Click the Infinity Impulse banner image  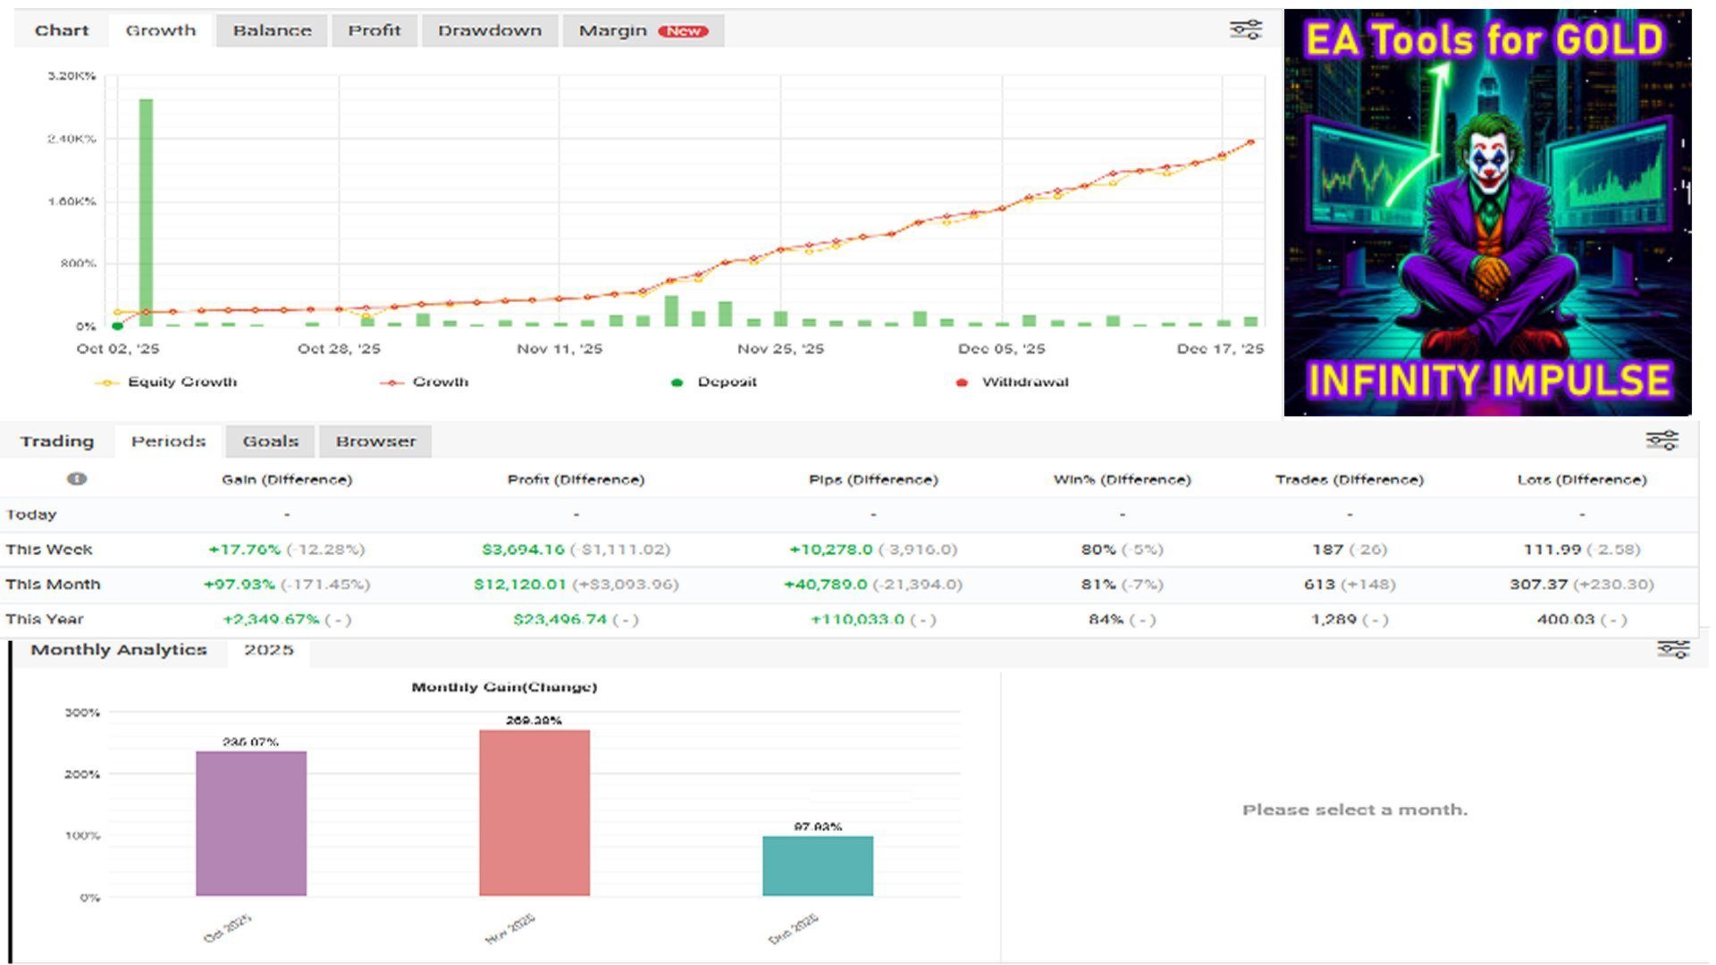coord(1487,213)
